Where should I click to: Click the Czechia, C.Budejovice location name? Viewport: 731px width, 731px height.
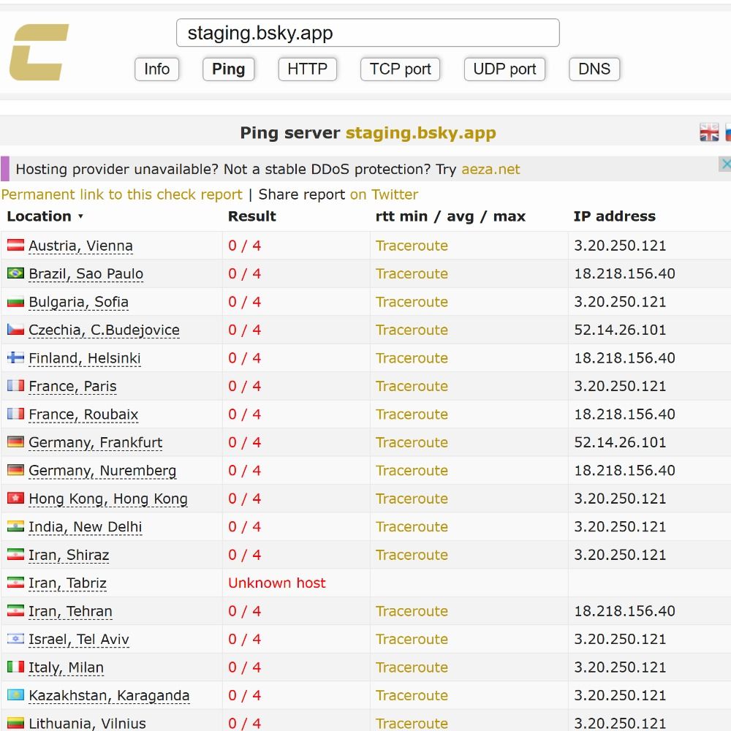104,330
